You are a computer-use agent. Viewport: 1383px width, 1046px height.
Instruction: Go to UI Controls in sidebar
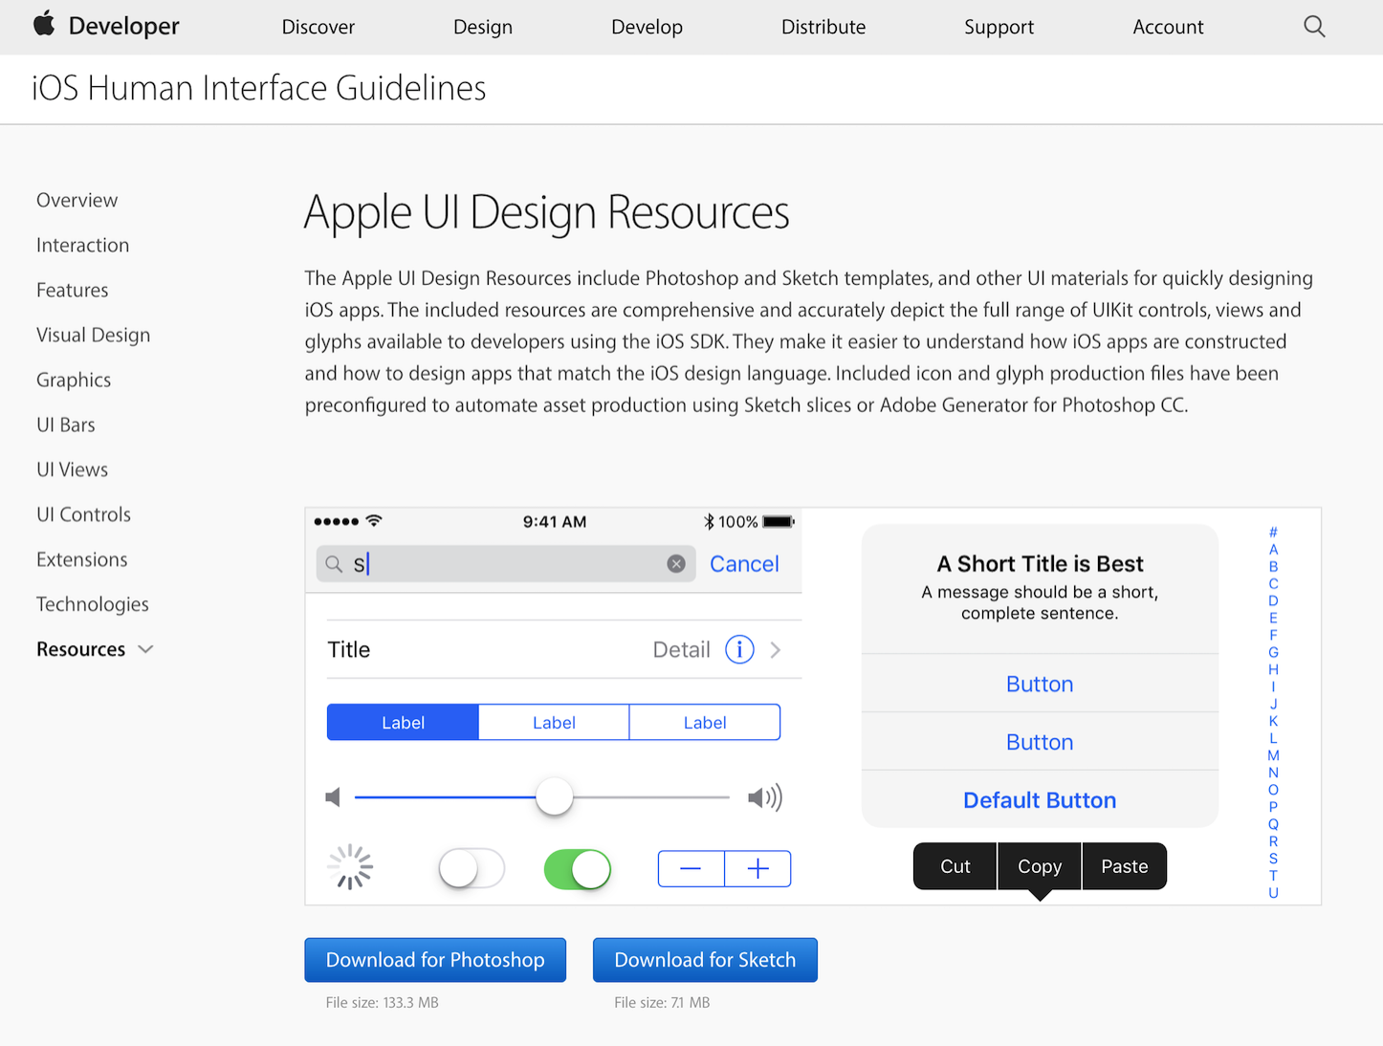point(84,514)
